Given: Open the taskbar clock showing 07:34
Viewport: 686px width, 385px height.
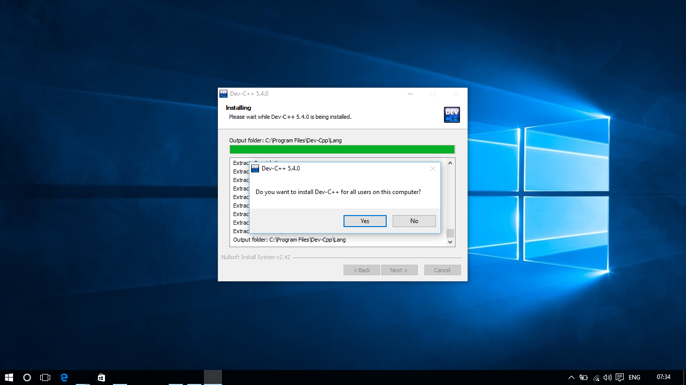Looking at the screenshot, I should coord(663,377).
